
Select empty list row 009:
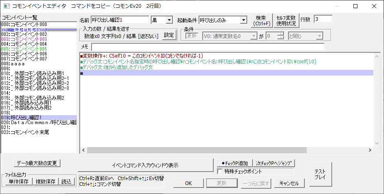coord(39,69)
